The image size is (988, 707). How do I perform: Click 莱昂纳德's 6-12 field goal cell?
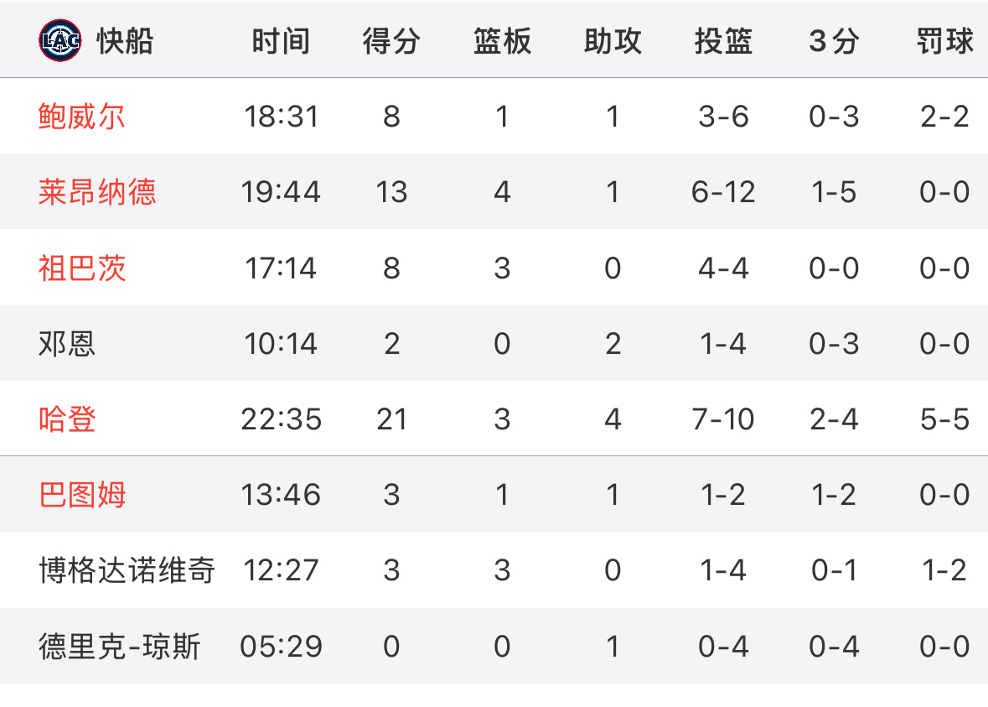pos(723,192)
